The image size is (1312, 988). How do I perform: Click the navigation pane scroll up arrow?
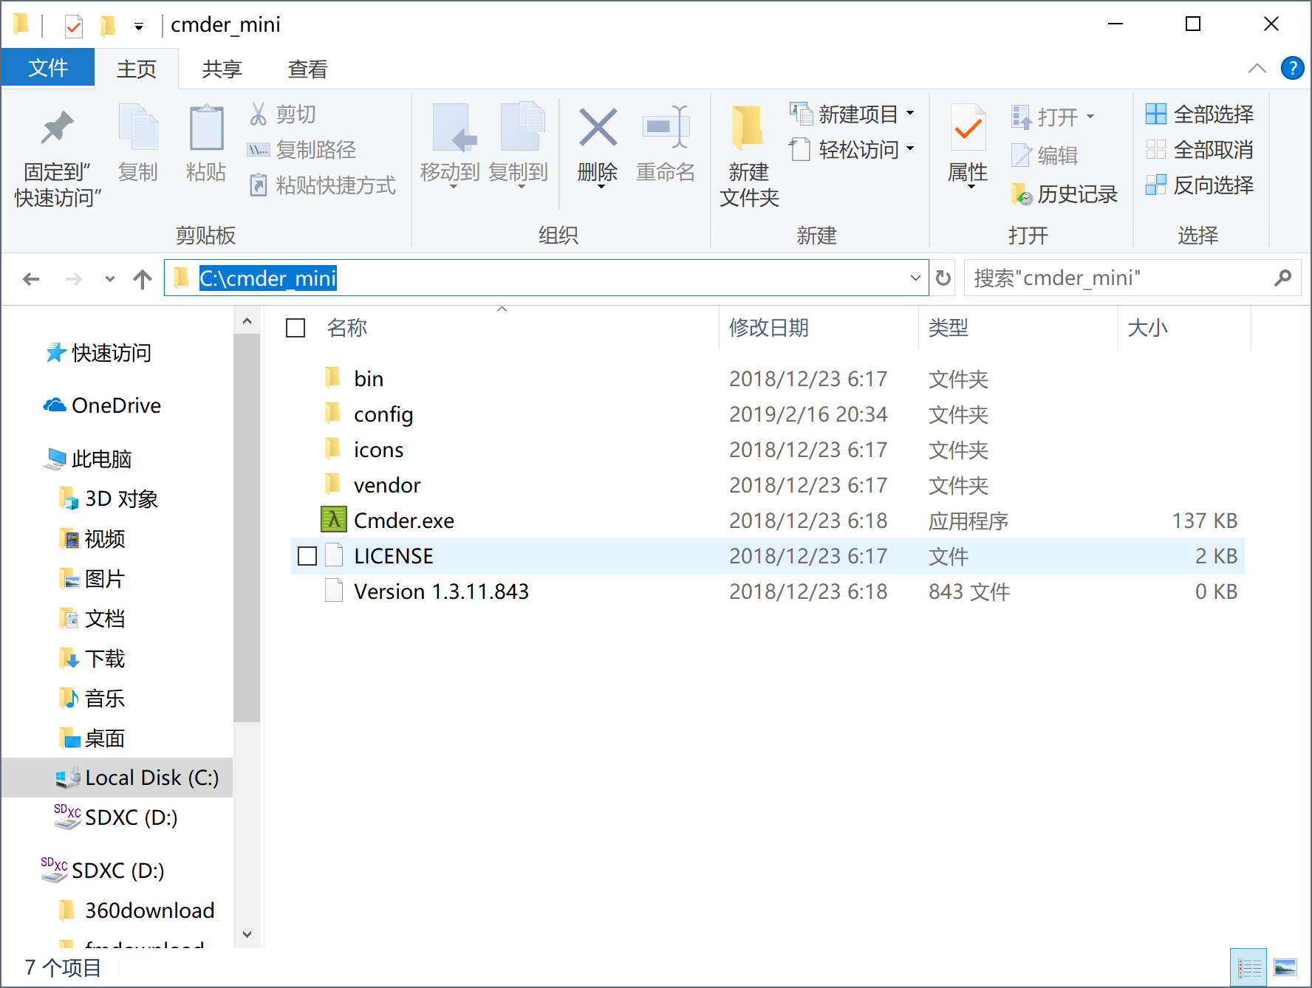[x=247, y=321]
